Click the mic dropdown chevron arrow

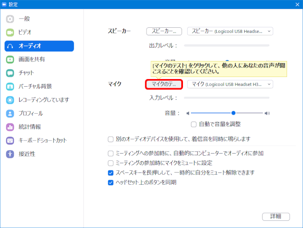pyautogui.click(x=269, y=84)
